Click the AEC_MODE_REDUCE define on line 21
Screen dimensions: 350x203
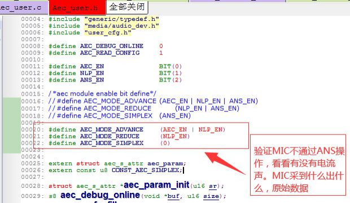(x=110, y=136)
